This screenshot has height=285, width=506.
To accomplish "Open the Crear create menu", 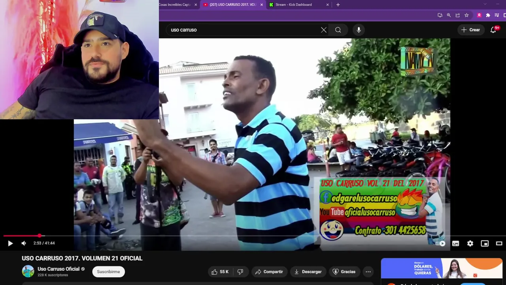I will pos(470,30).
